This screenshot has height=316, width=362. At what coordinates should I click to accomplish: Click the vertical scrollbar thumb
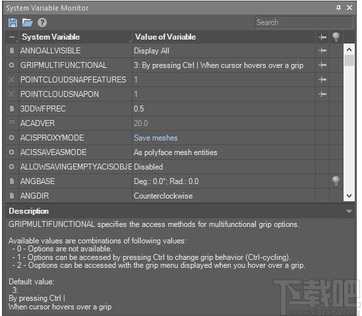coord(349,61)
